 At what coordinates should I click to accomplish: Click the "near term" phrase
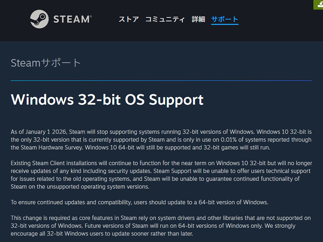192,163
